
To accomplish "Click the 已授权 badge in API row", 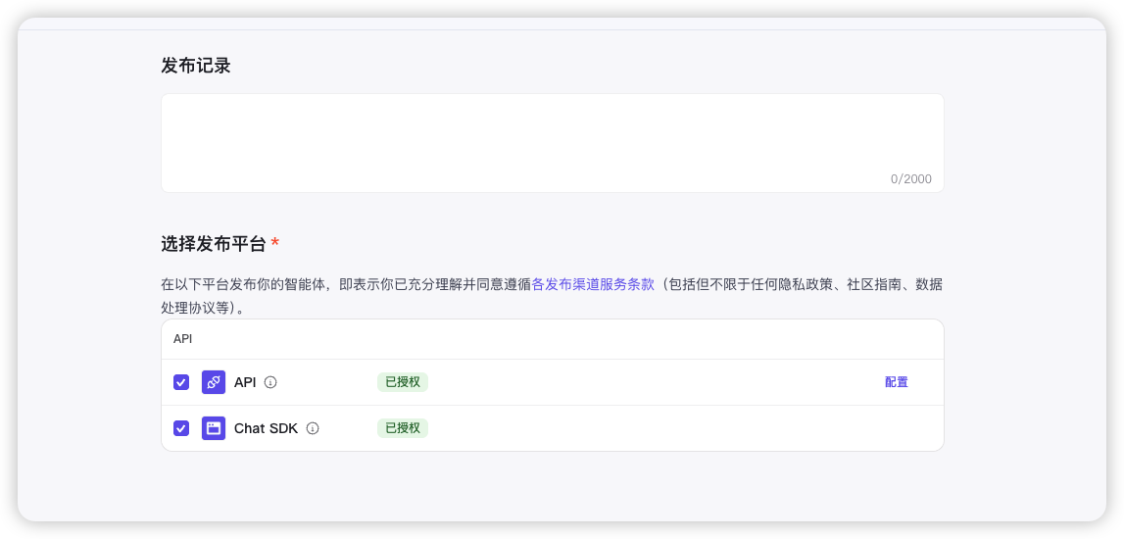I will click(403, 382).
